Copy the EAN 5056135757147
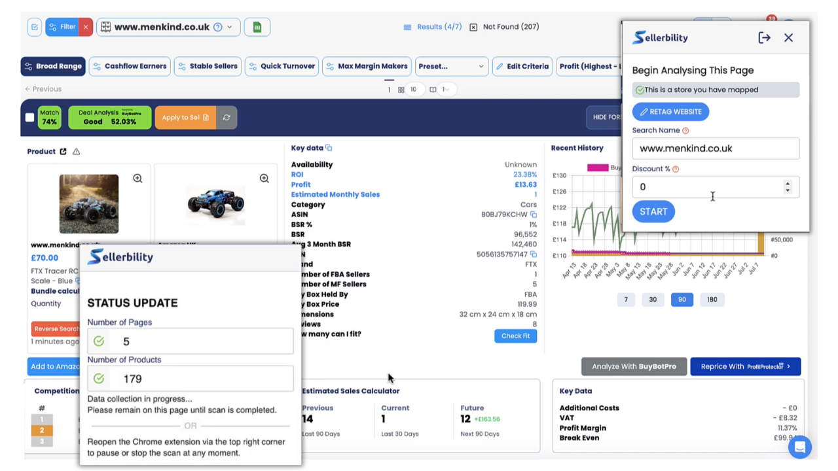Image resolution: width=838 pixels, height=471 pixels. pos(534,254)
